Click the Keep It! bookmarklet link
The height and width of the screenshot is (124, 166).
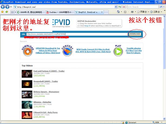point(87,26)
